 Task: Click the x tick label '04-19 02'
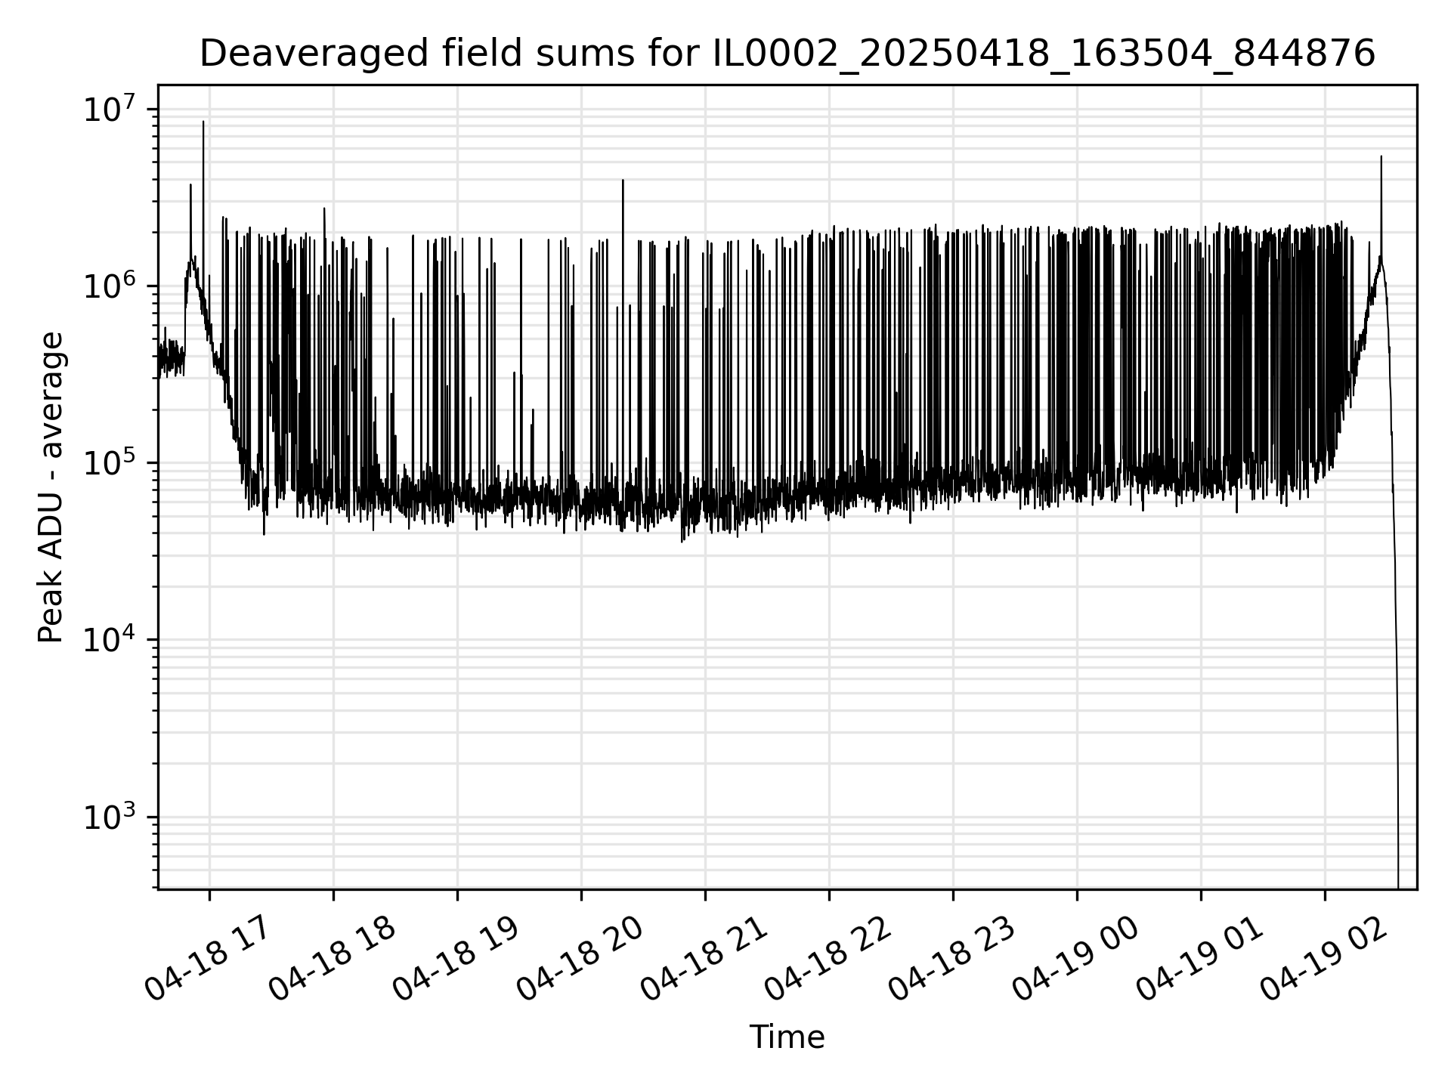click(x=1323, y=958)
